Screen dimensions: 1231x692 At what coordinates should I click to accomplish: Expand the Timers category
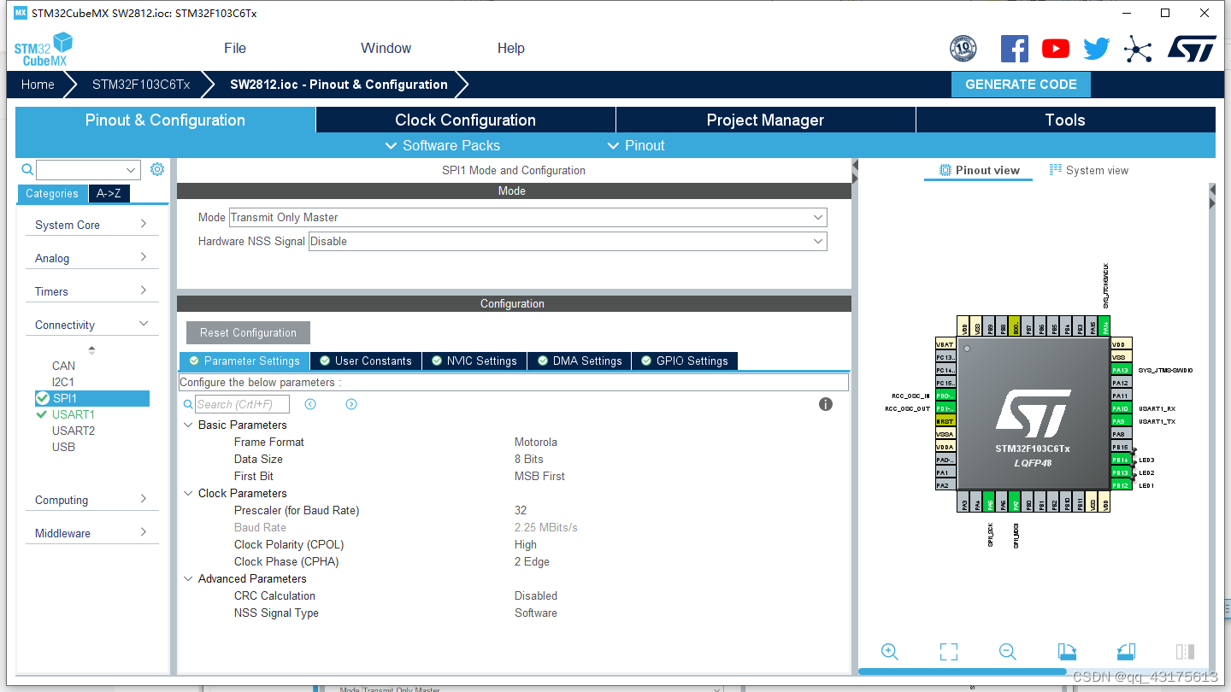(91, 291)
